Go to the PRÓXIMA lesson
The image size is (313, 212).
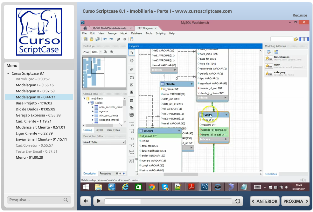296,201
